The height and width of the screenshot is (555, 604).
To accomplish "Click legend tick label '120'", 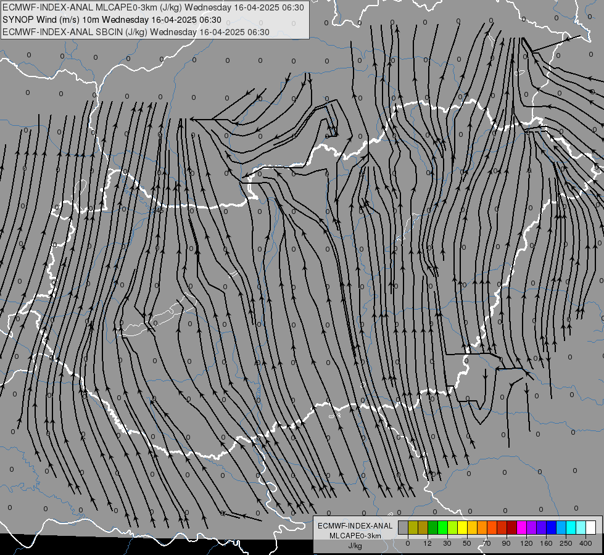I will [527, 543].
